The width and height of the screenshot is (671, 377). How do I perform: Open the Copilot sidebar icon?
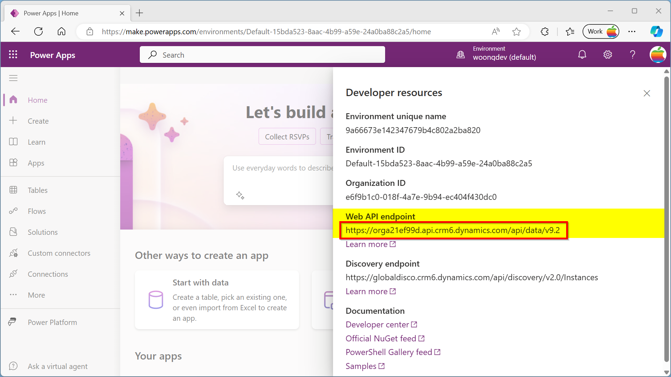tap(656, 31)
